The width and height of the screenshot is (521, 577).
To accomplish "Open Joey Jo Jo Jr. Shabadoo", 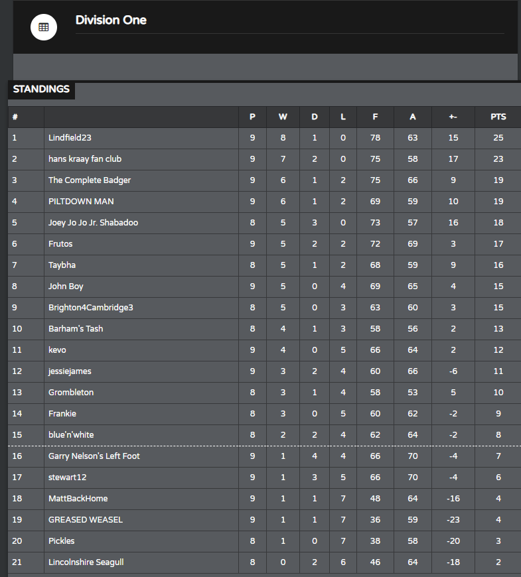I will tap(93, 223).
